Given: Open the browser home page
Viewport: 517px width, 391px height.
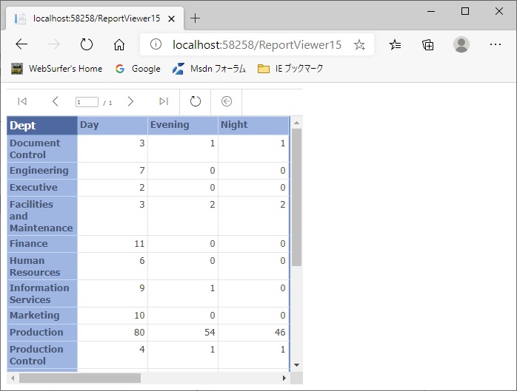Looking at the screenshot, I should (x=119, y=44).
